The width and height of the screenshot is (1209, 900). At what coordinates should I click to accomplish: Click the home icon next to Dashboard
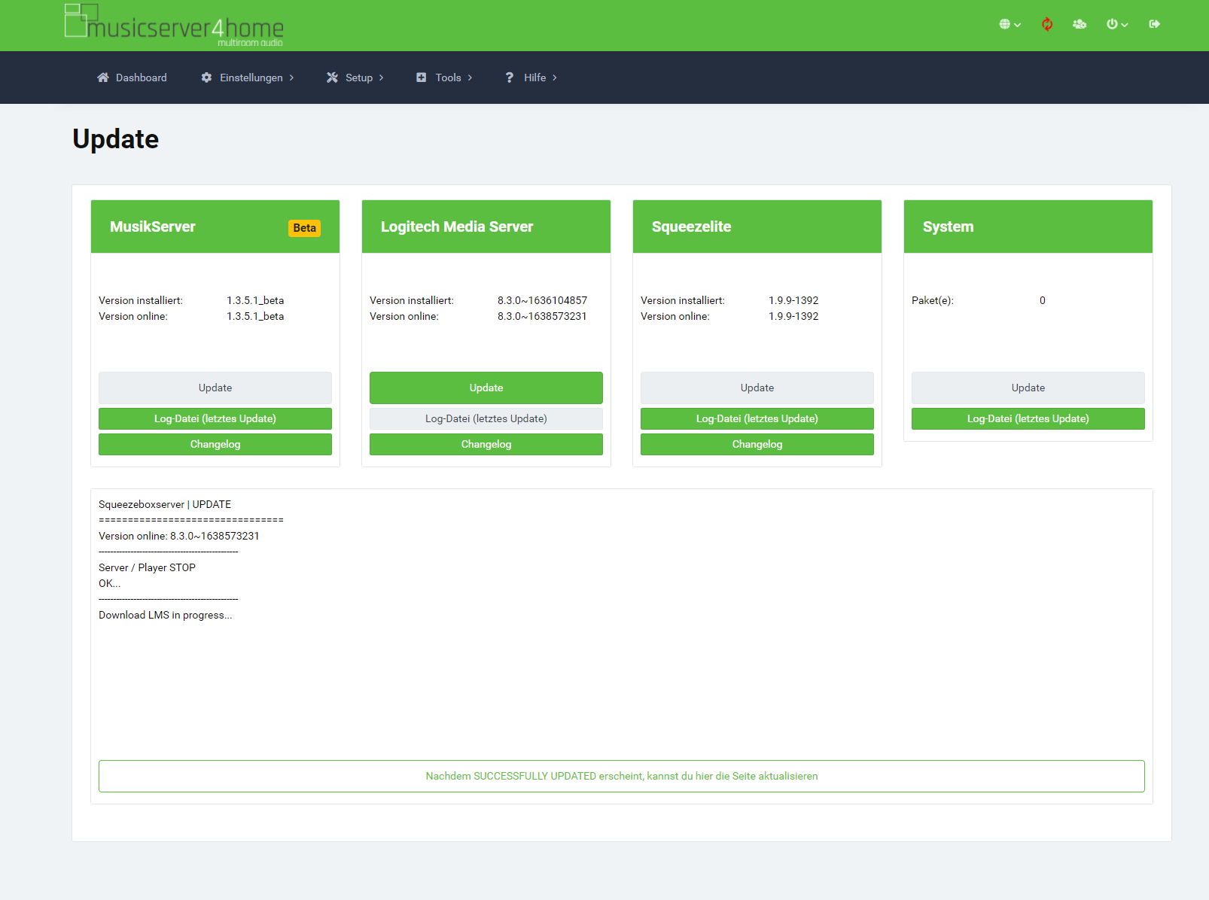tap(103, 78)
